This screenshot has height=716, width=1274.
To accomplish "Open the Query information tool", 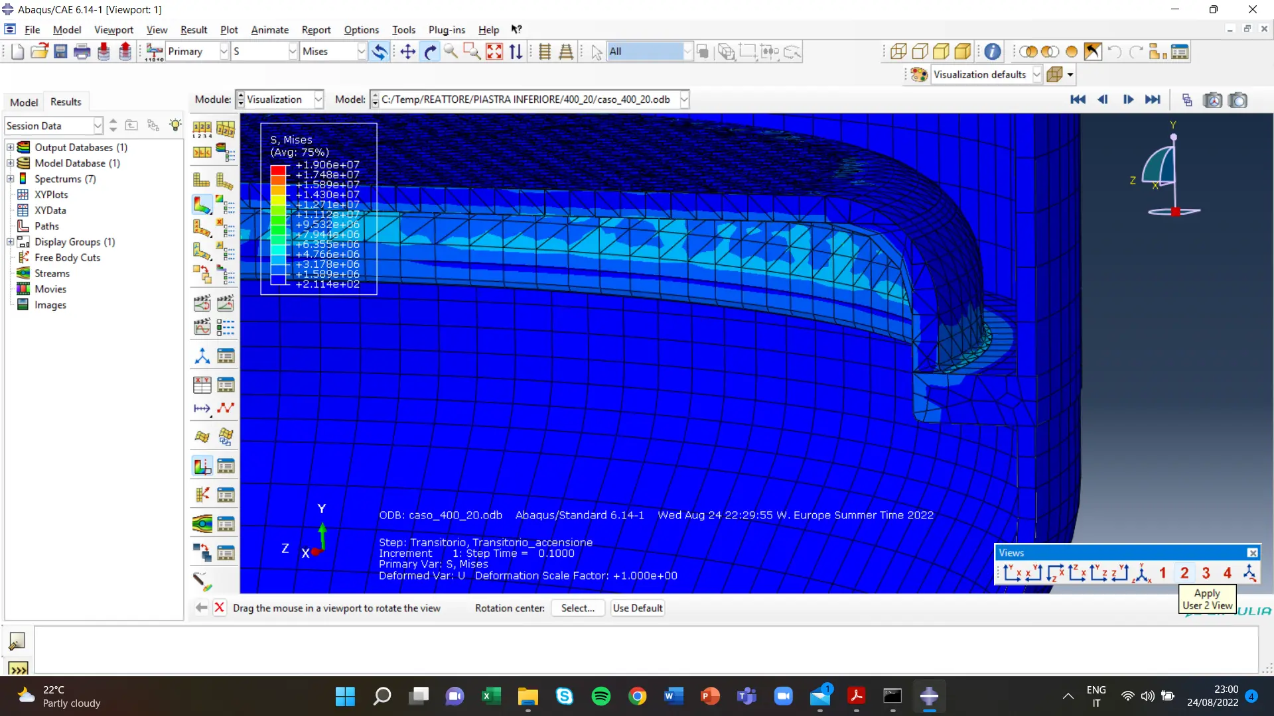I will point(993,52).
